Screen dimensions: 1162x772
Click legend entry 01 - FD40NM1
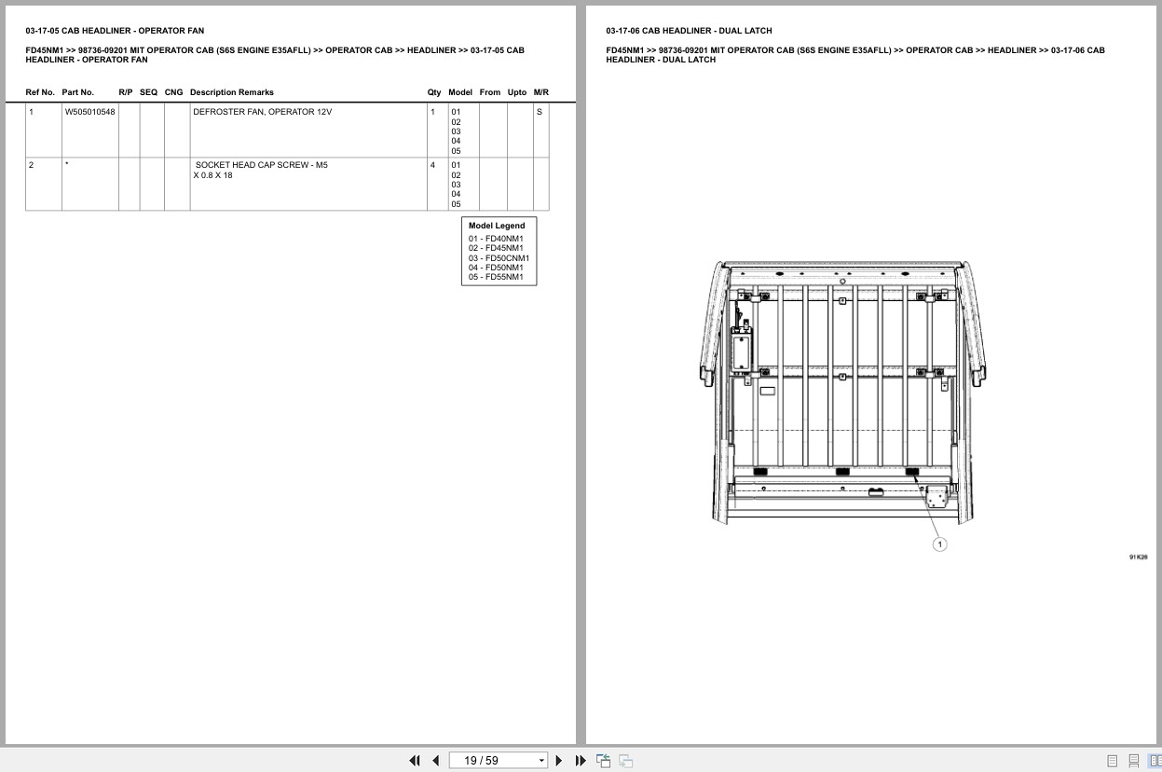(496, 239)
